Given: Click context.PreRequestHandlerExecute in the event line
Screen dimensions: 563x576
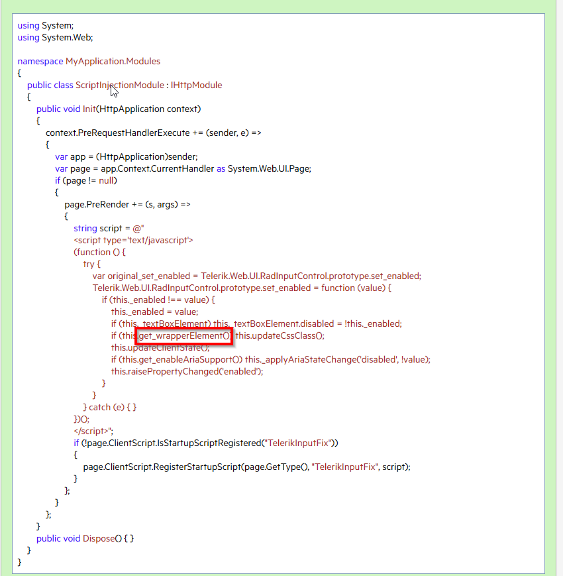Looking at the screenshot, I should click(117, 133).
